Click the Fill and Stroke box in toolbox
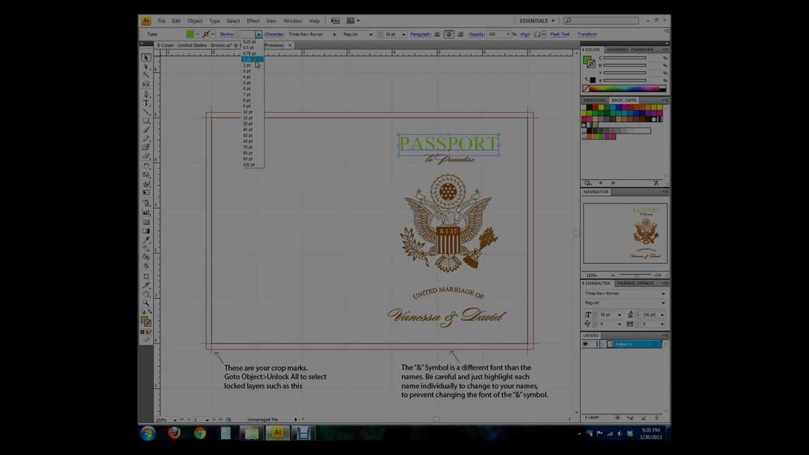This screenshot has height=455, width=809. coord(146,321)
